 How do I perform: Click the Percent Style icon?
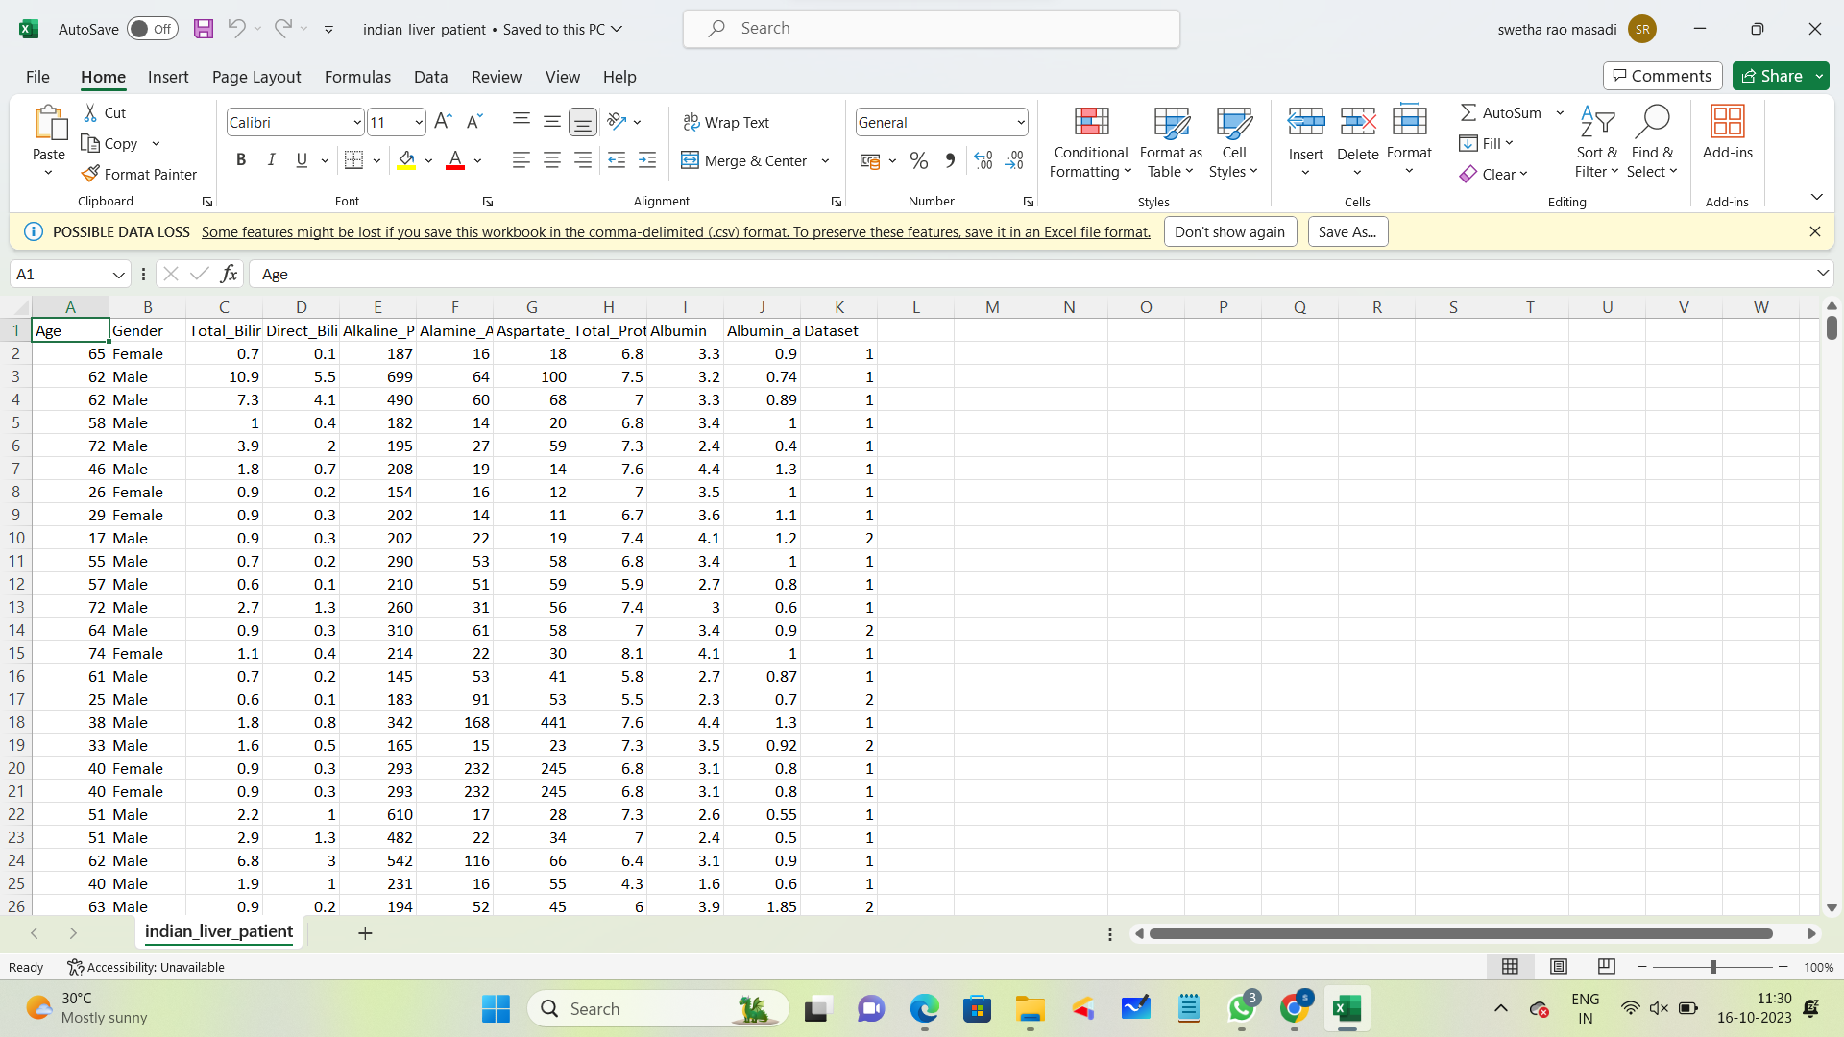919,161
